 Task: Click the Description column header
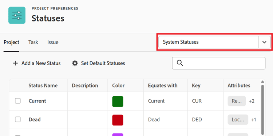pyautogui.click(x=85, y=85)
